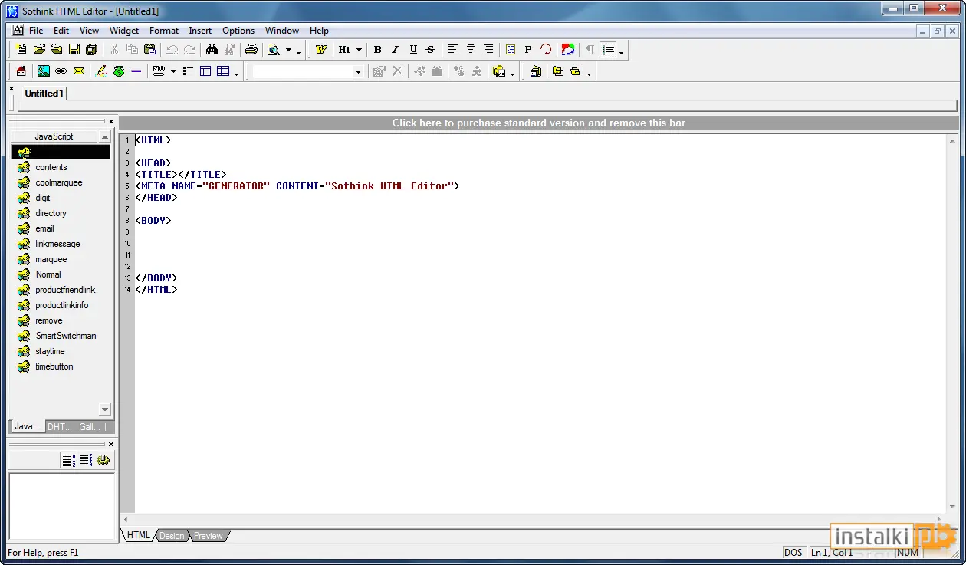Align text left
The width and height of the screenshot is (966, 565).
[x=453, y=50]
